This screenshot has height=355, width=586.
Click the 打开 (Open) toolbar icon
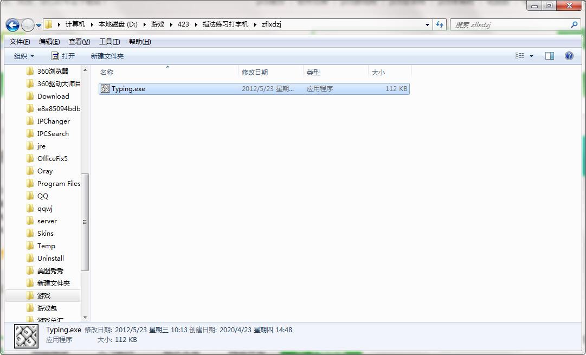[54, 56]
